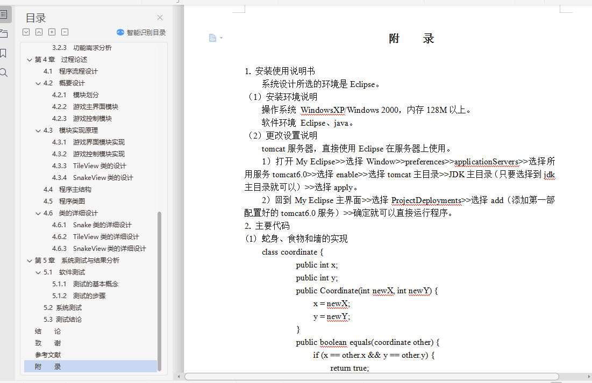Click '2. 主要代码' heading in document
The image size is (592, 383).
(x=267, y=226)
